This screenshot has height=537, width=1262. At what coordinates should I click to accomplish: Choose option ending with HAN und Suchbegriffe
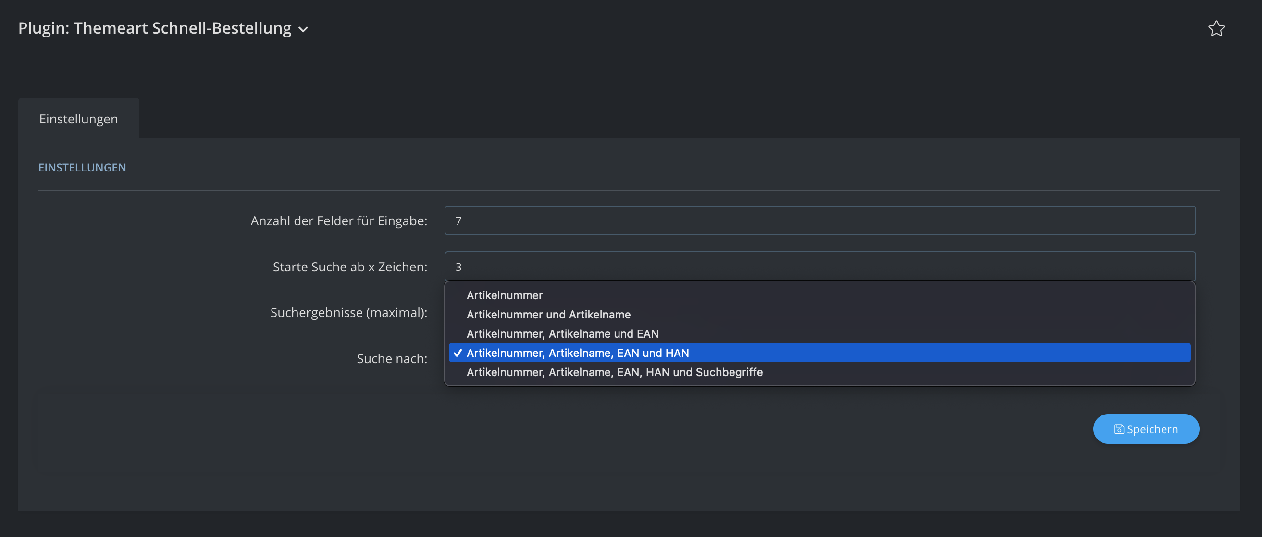819,372
